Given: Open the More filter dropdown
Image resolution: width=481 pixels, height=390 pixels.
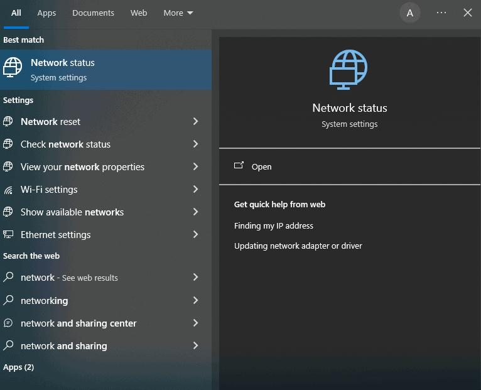Looking at the screenshot, I should pyautogui.click(x=178, y=13).
